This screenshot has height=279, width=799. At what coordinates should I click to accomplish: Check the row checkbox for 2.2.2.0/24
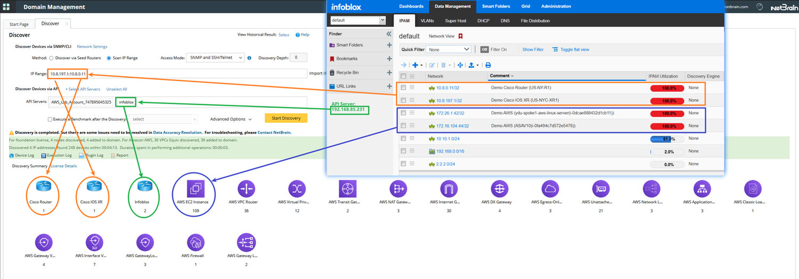pos(403,164)
